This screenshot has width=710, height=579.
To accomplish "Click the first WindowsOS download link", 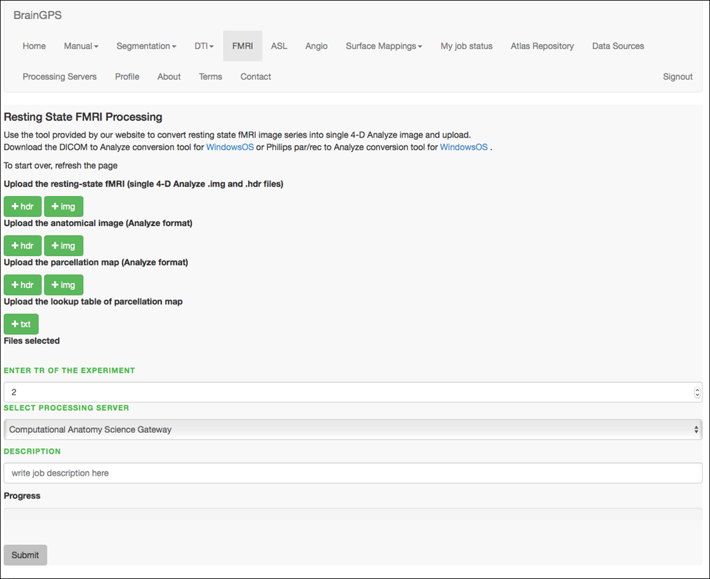I will (x=230, y=147).
